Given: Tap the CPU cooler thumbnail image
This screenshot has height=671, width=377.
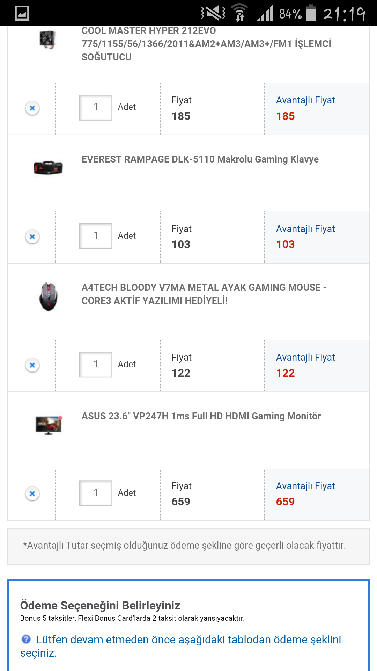Looking at the screenshot, I should pyautogui.click(x=48, y=39).
